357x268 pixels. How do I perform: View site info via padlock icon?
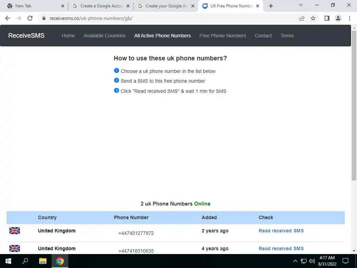(x=44, y=18)
